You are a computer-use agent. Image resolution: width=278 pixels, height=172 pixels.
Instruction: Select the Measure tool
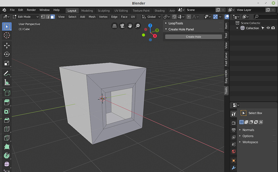[x=7, y=82]
